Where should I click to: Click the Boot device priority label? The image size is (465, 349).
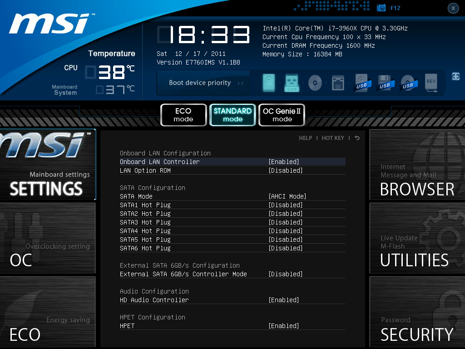[x=200, y=83]
